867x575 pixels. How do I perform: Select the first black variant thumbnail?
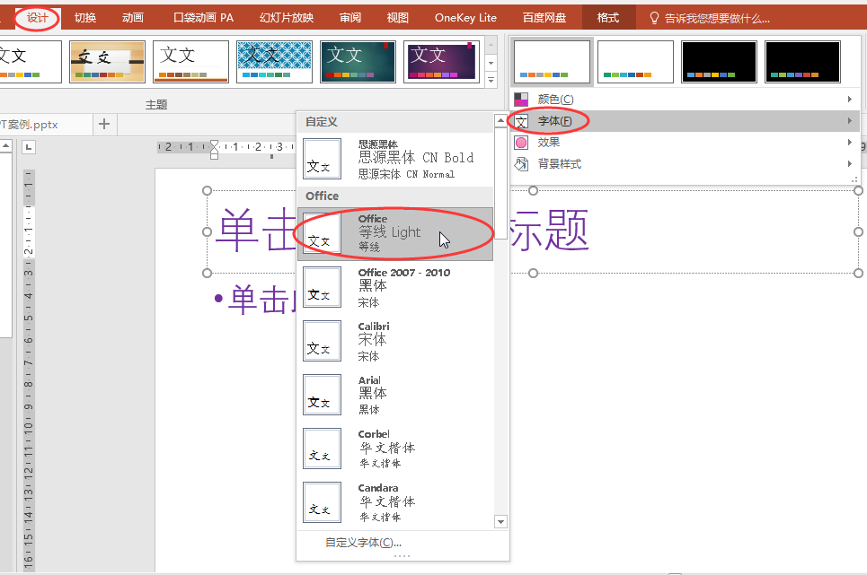coord(719,62)
